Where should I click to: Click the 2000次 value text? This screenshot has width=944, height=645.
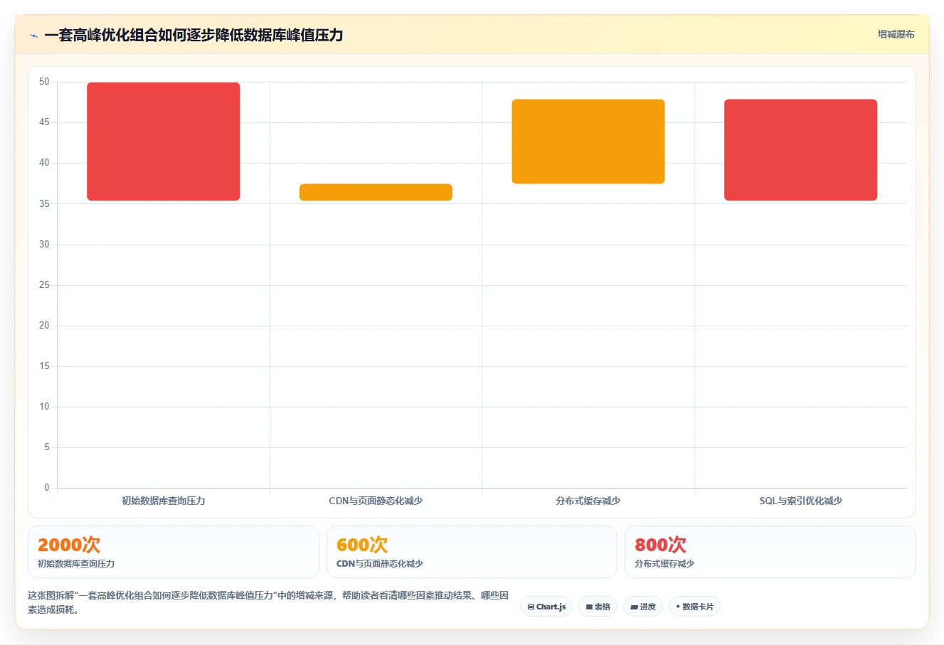69,545
